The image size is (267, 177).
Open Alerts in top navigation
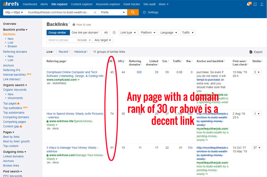44,4
